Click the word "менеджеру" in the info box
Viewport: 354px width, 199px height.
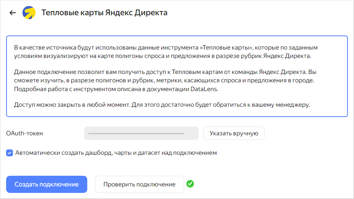295,104
